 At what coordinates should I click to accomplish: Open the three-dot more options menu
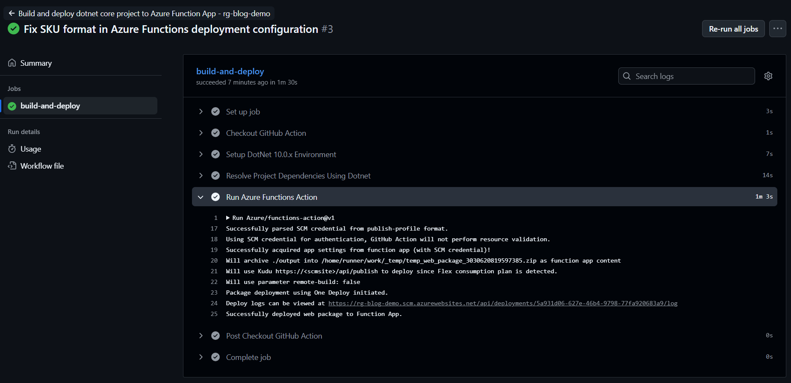coord(777,29)
